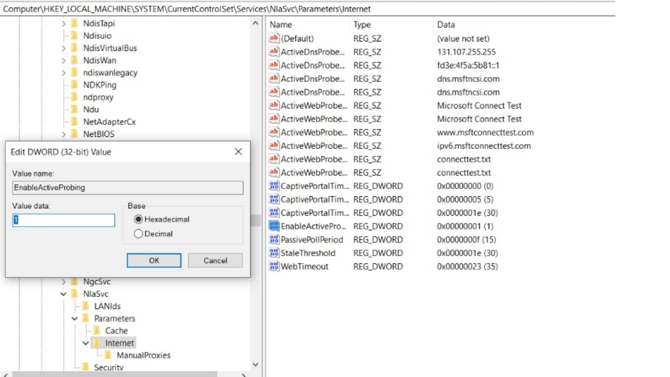Click the folder icon of NdisWan
This screenshot has height=377, width=670.
74,60
